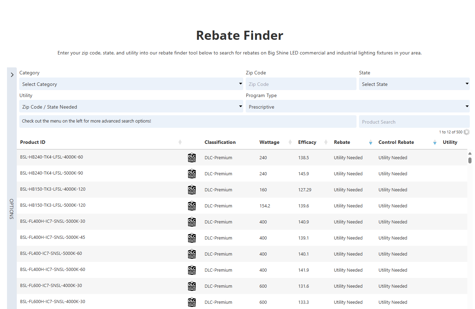Click DLC badge for BSL-HB240-TK4-LFSL-5000K-90

pyautogui.click(x=192, y=174)
